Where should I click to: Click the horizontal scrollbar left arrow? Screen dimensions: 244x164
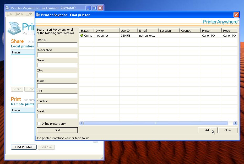pos(81,123)
